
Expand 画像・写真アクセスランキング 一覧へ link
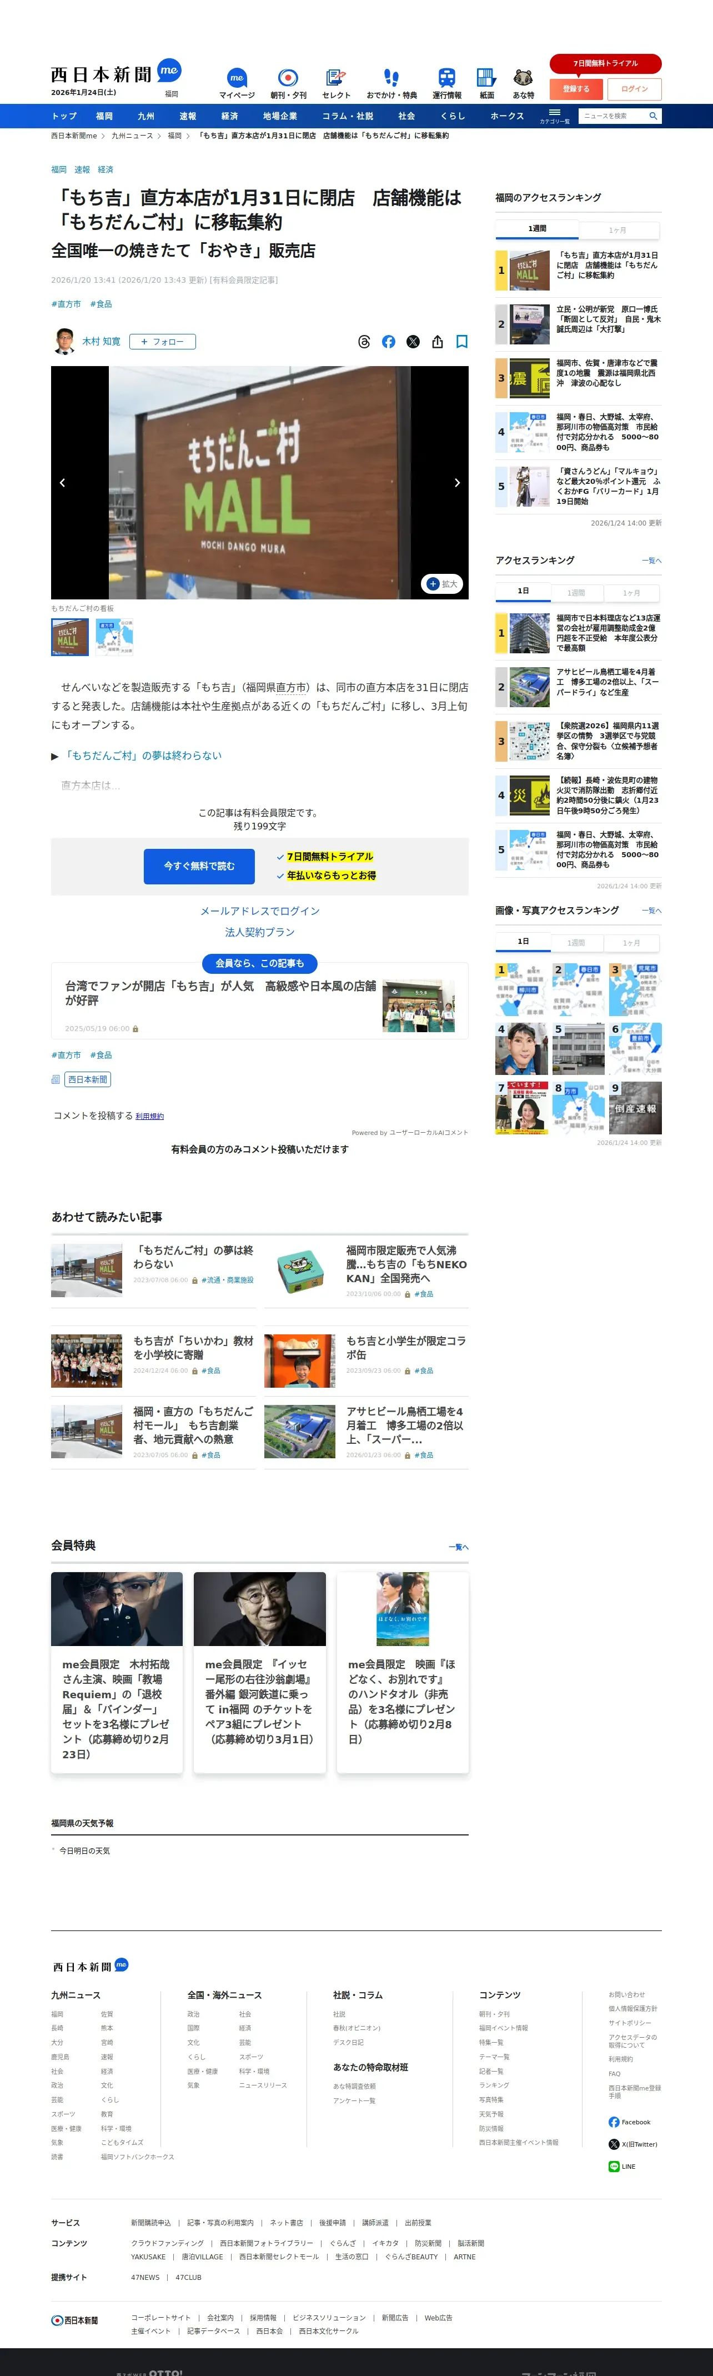651,911
